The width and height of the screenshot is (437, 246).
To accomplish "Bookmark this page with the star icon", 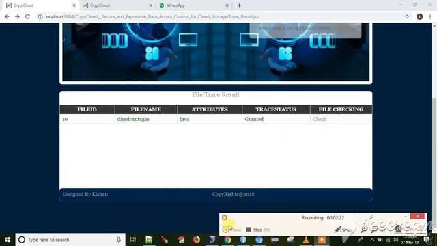I will pyautogui.click(x=407, y=16).
